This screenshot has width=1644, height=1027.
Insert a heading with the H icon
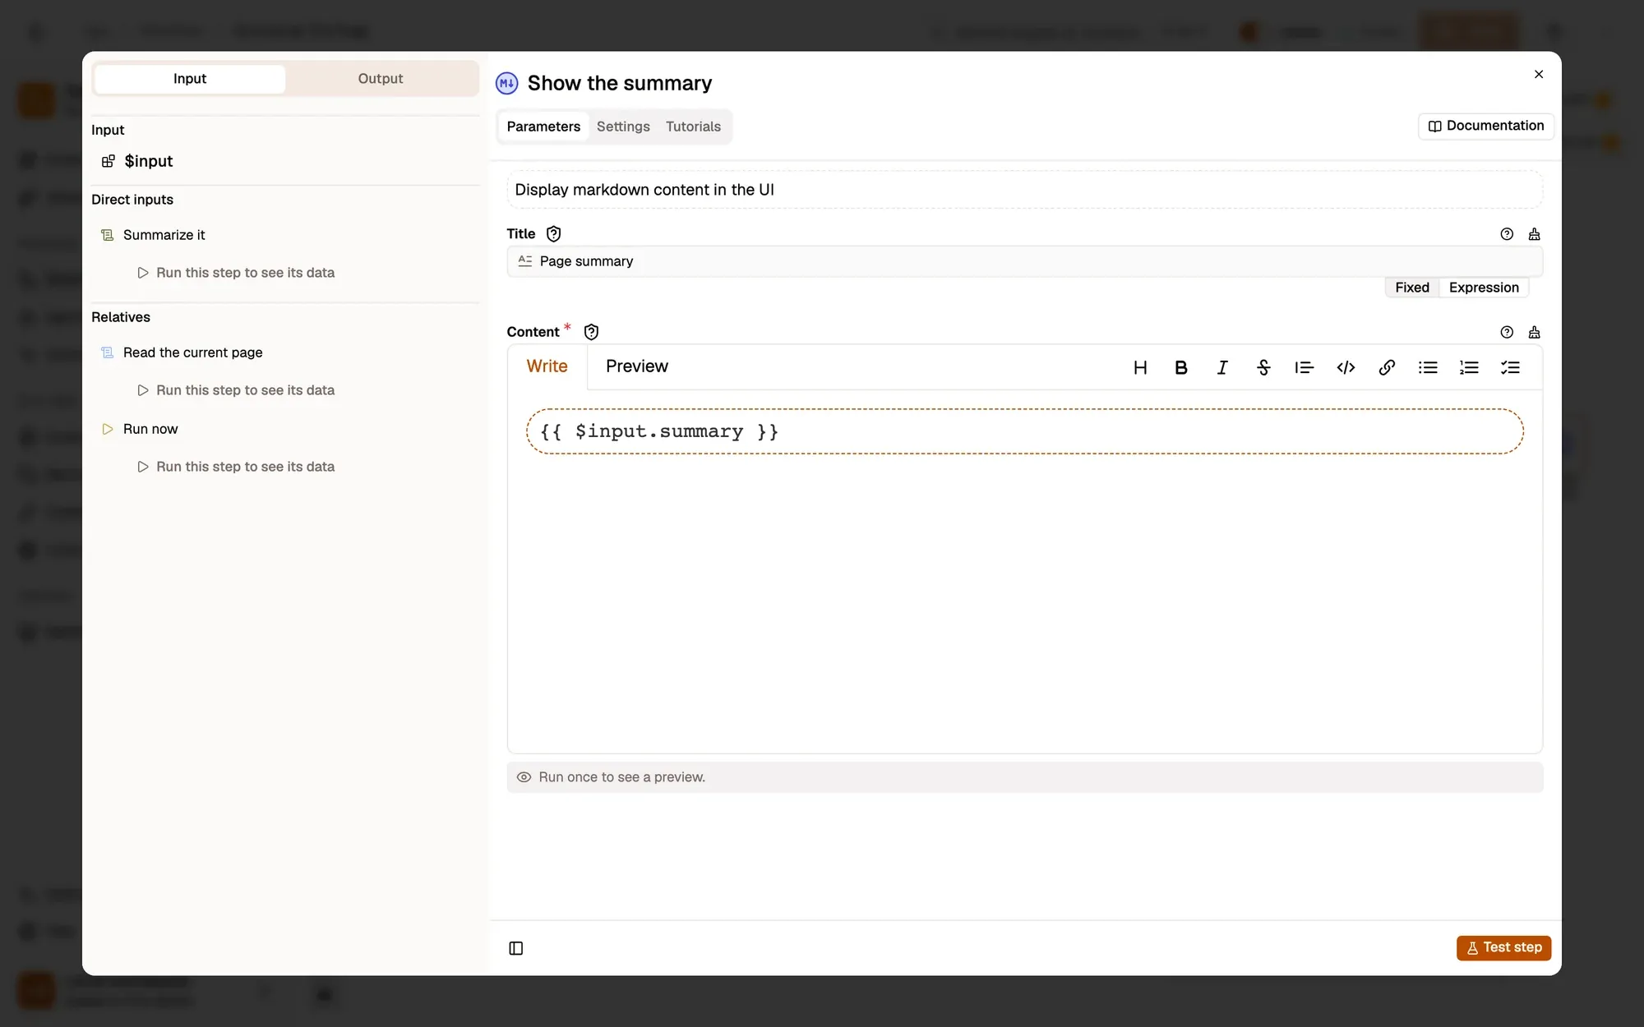1140,367
